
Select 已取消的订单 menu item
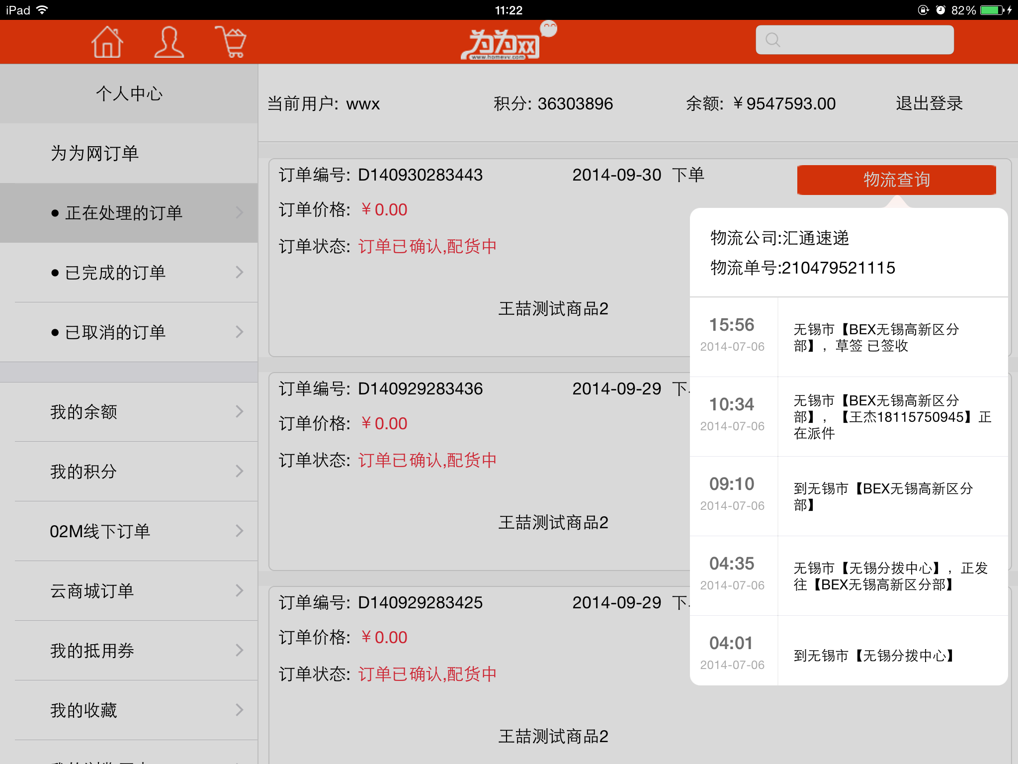point(129,332)
